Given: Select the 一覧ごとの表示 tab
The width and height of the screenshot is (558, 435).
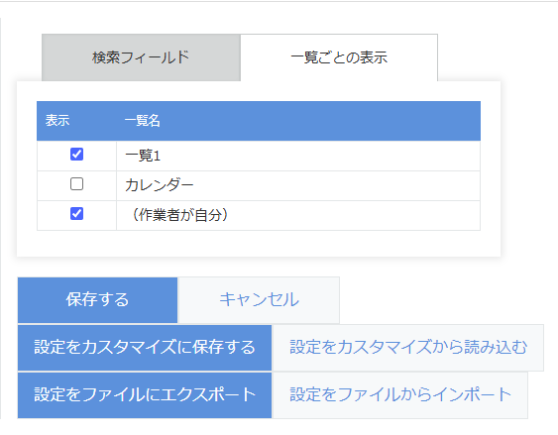Looking at the screenshot, I should 339,57.
